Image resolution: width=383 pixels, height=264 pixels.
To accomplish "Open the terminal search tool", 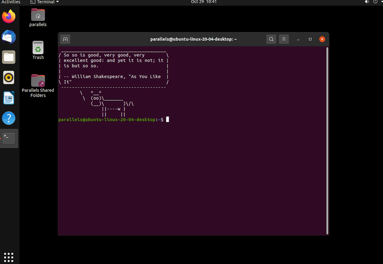I will pos(271,39).
